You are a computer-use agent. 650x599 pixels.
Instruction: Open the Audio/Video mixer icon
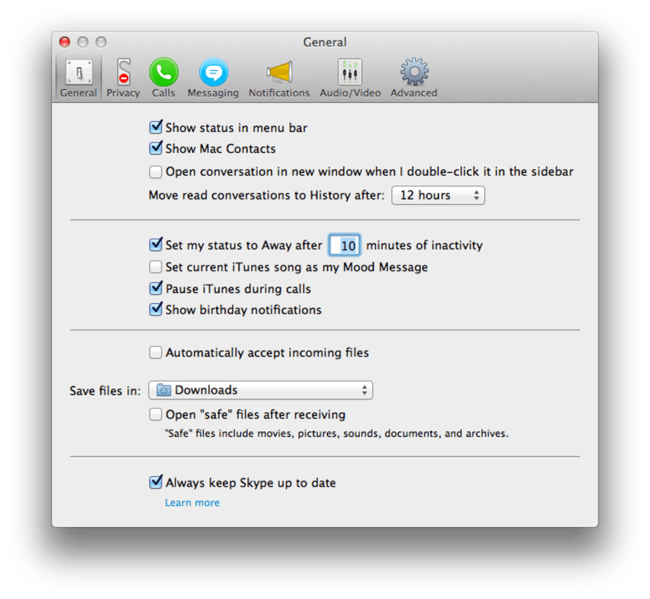tap(350, 72)
